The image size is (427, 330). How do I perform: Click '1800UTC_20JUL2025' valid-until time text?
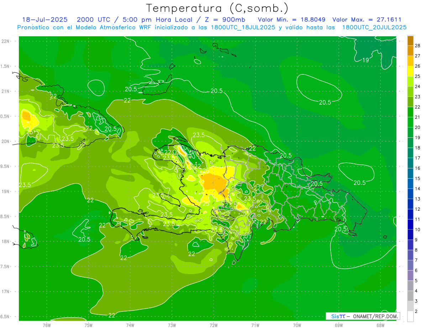(374, 27)
